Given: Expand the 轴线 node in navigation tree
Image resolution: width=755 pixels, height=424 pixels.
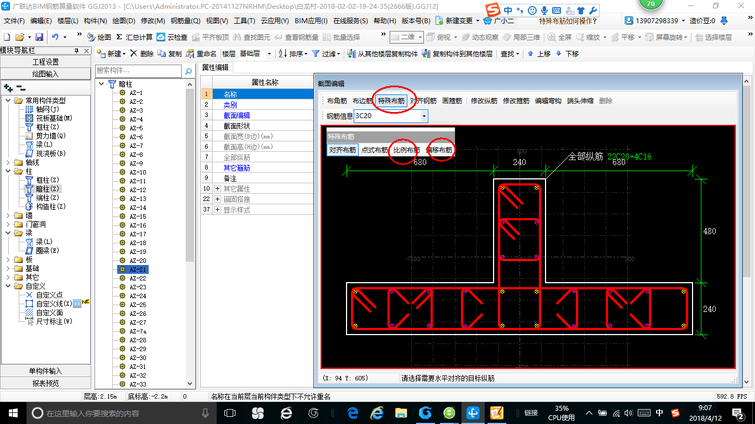Looking at the screenshot, I should (8, 162).
